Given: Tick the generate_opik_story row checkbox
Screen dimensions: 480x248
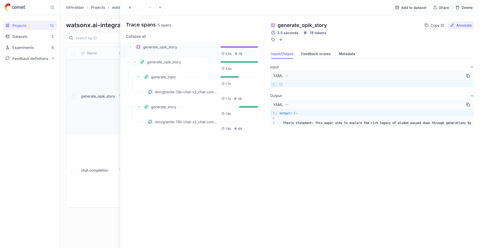Looking at the screenshot, I should pos(73,97).
